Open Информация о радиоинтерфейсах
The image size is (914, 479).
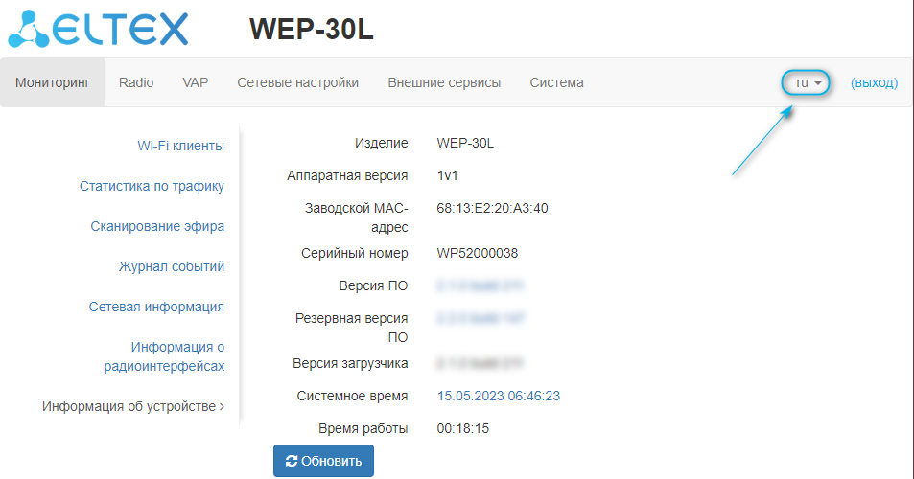point(164,356)
